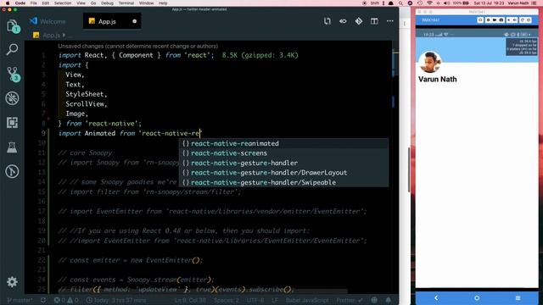Open the Selection menu
This screenshot has width=543, height=305.
point(63,3)
